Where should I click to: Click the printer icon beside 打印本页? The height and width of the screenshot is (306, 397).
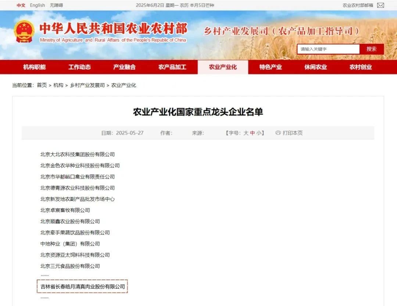pyautogui.click(x=278, y=133)
